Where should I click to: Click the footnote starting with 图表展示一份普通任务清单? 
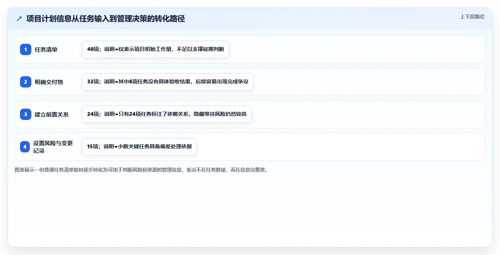coord(141,170)
